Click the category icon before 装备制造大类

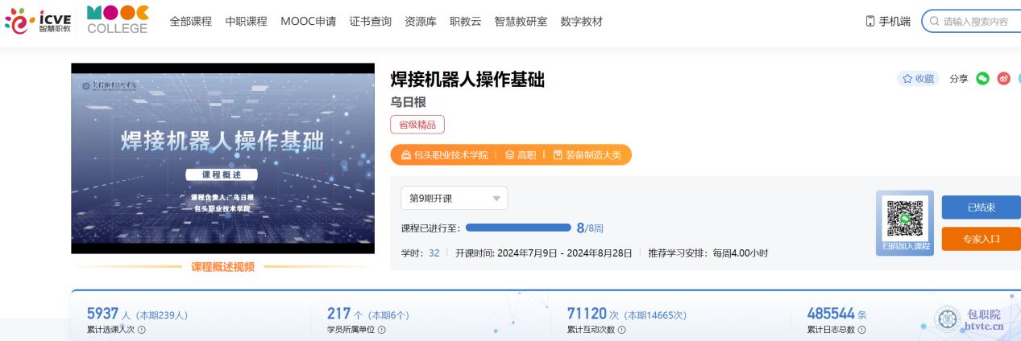click(558, 155)
